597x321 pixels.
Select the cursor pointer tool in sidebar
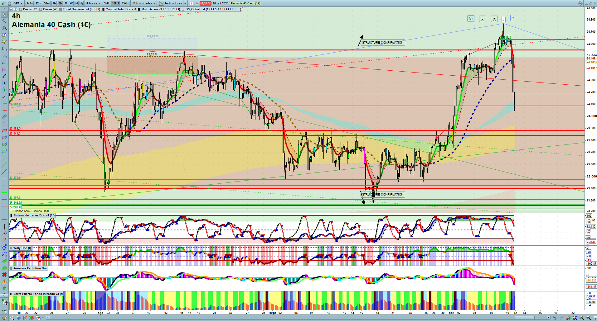[x=4, y=14]
